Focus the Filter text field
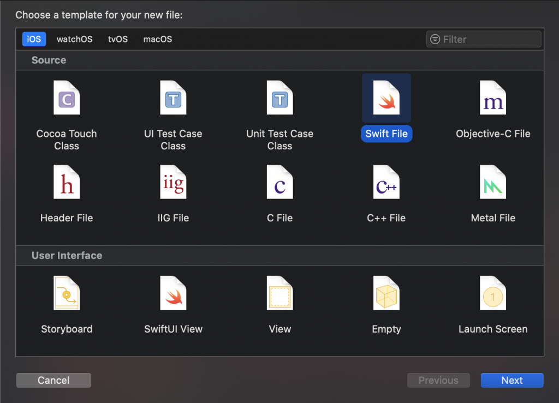 tap(484, 39)
